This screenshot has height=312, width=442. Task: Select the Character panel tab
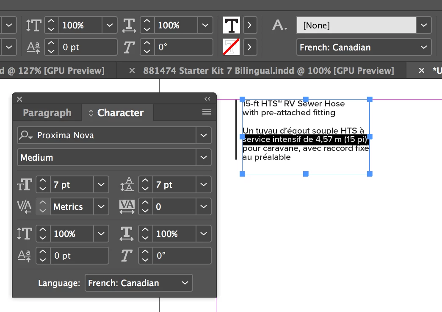(x=120, y=113)
